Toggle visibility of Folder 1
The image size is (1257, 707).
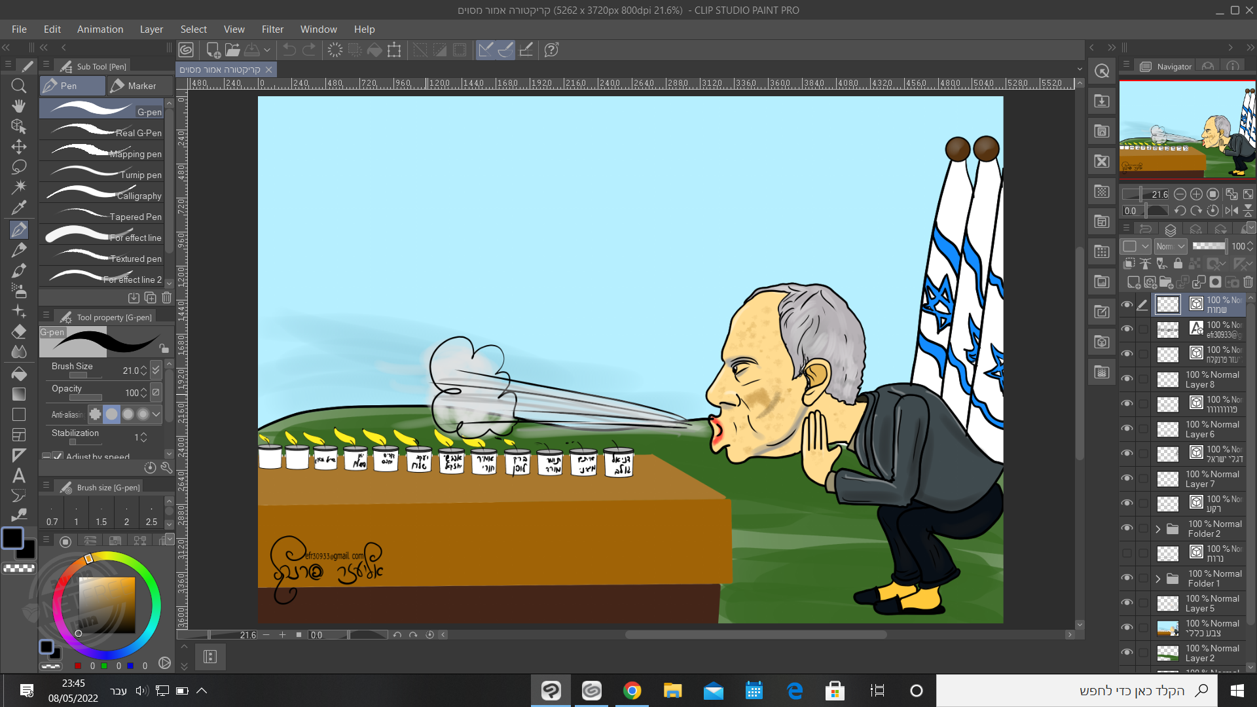coord(1127,578)
